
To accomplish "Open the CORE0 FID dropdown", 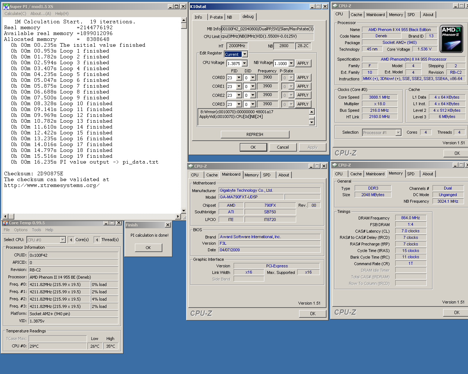I will tap(239, 78).
